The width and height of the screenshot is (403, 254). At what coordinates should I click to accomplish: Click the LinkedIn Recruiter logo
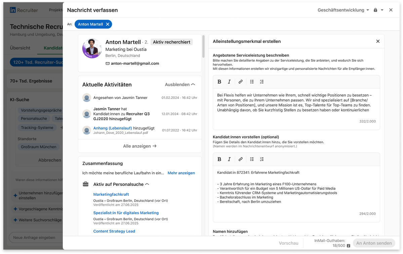24,10
